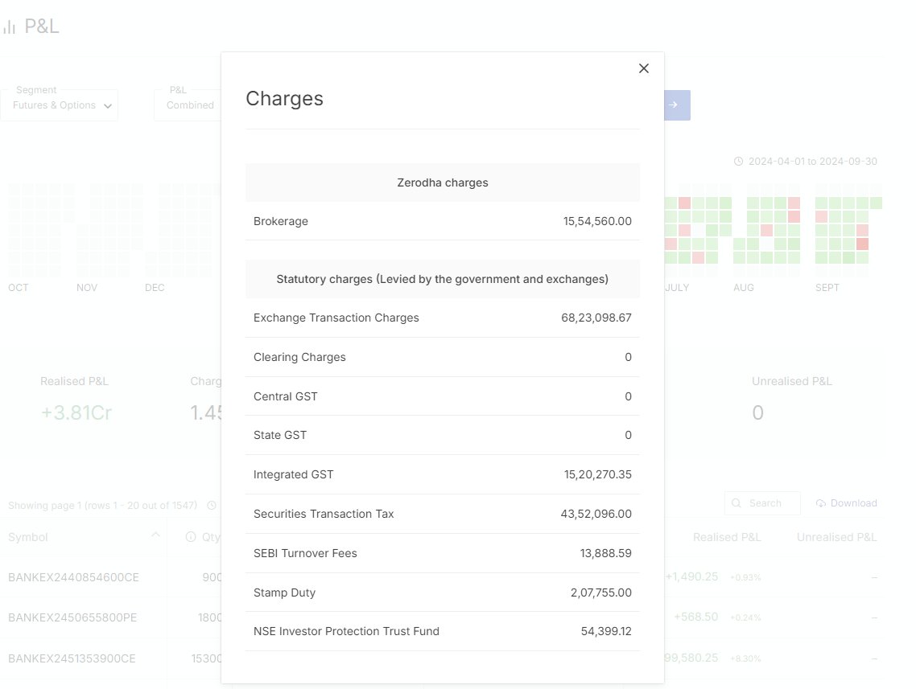Click the clock icon beside date range
Viewport: 916px width, 689px height.
738,162
